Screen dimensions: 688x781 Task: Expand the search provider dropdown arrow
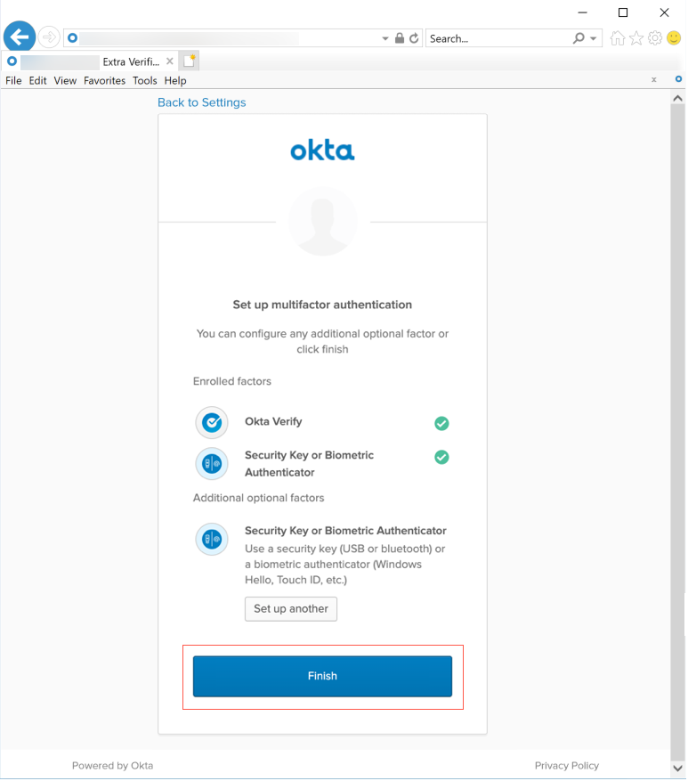point(594,38)
